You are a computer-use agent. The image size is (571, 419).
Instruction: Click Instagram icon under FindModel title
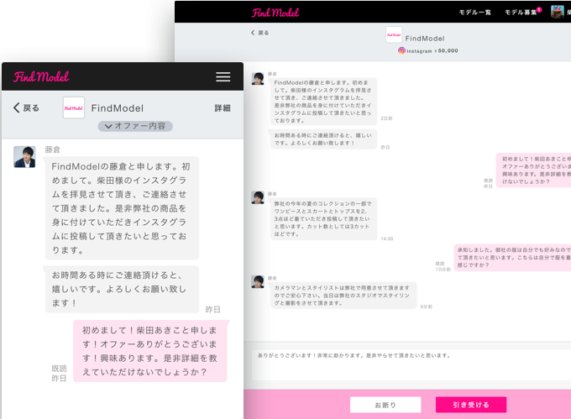(401, 50)
